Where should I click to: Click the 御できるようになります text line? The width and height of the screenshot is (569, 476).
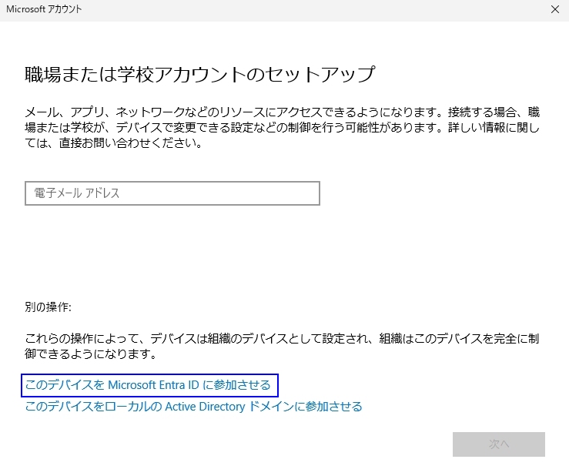coord(91,354)
